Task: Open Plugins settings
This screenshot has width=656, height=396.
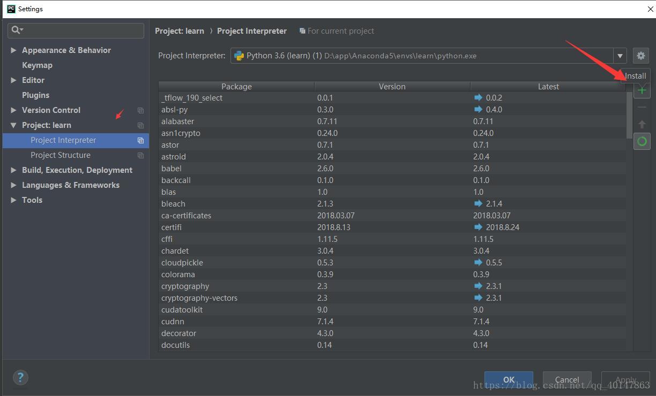Action: pyautogui.click(x=35, y=95)
